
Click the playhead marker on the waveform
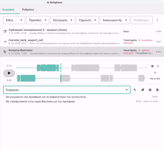pyautogui.click(x=61, y=73)
